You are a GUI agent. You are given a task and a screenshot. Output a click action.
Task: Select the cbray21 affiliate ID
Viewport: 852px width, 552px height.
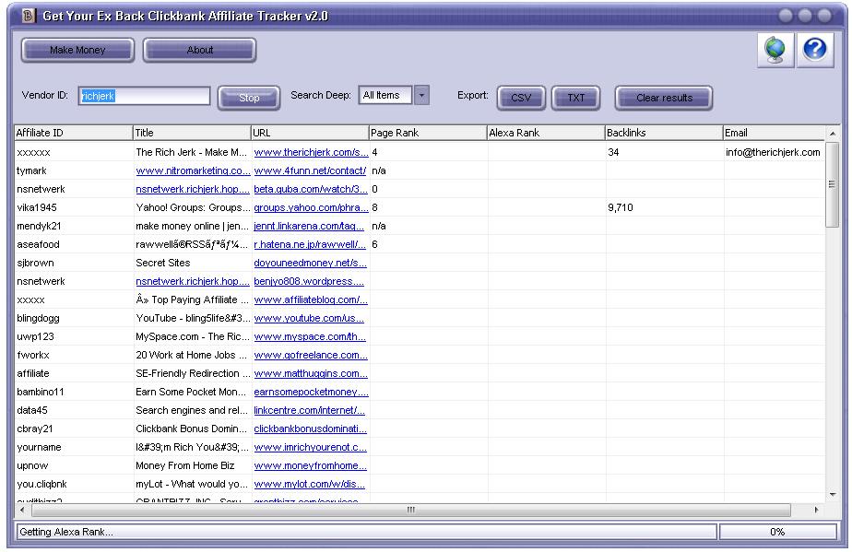point(35,429)
